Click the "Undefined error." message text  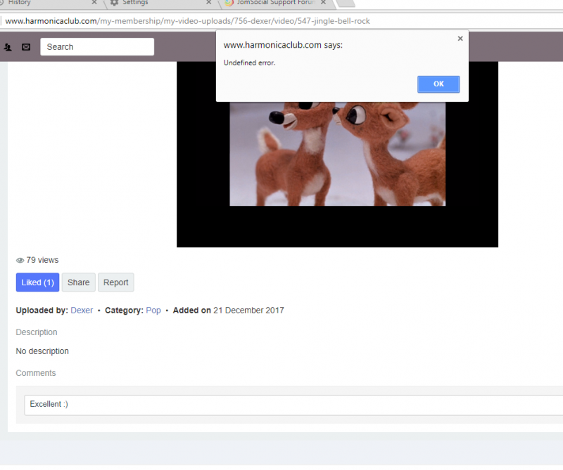click(249, 63)
